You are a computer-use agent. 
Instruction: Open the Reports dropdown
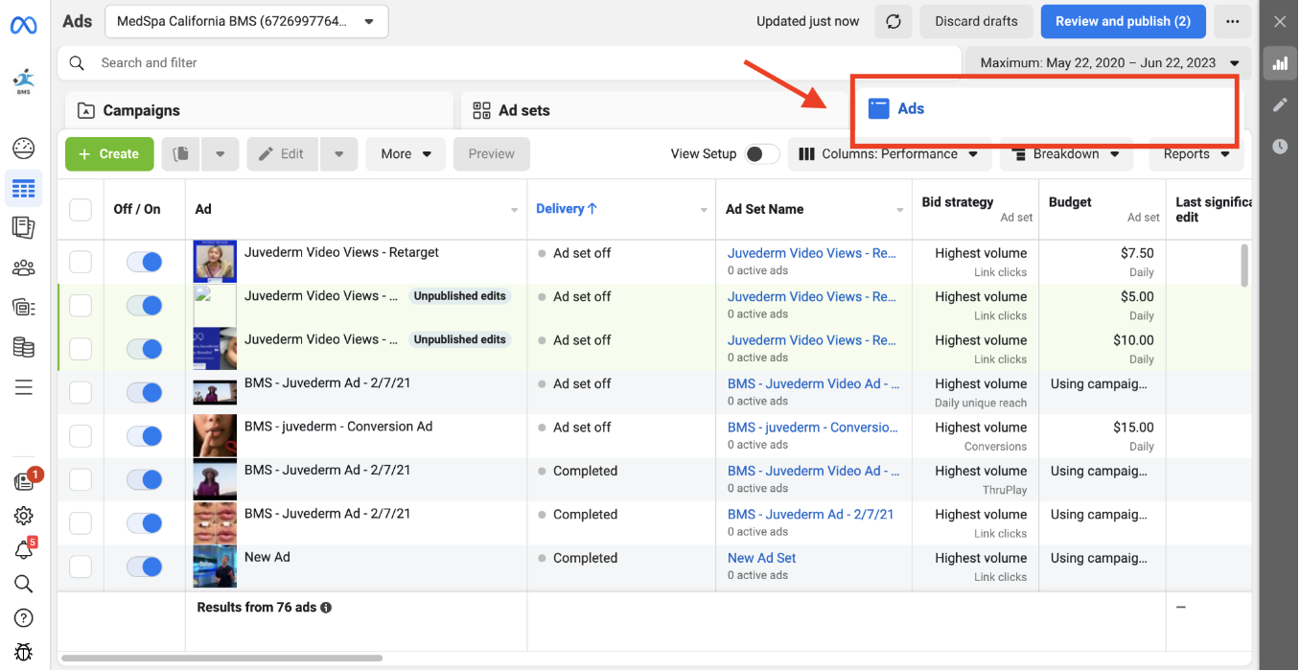pos(1196,154)
